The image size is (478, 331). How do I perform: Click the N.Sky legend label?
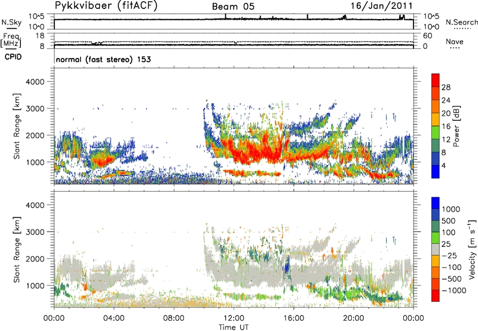click(11, 22)
